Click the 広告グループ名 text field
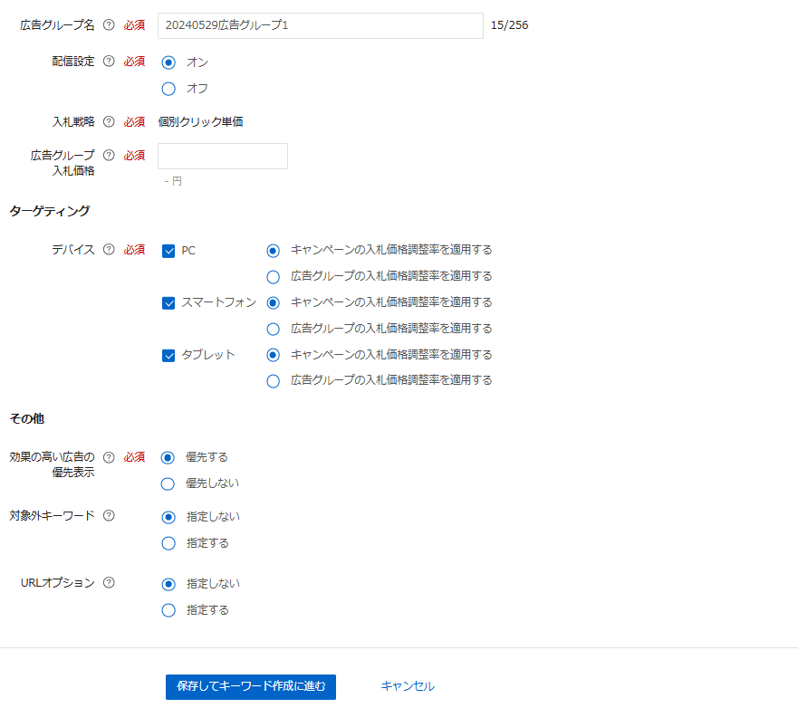The width and height of the screenshot is (798, 708). click(x=321, y=26)
